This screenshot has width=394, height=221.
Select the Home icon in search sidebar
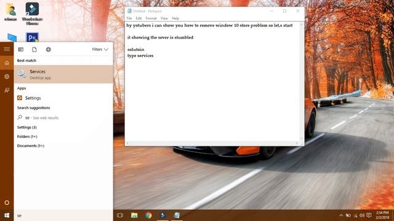[x=7, y=63]
